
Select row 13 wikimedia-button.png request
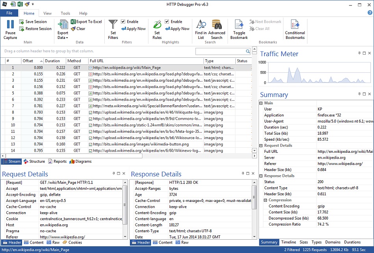tap(126, 144)
